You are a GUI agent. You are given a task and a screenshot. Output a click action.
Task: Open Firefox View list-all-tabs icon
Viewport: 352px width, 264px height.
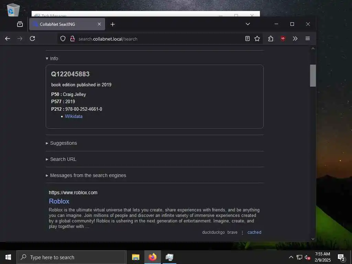20,24
